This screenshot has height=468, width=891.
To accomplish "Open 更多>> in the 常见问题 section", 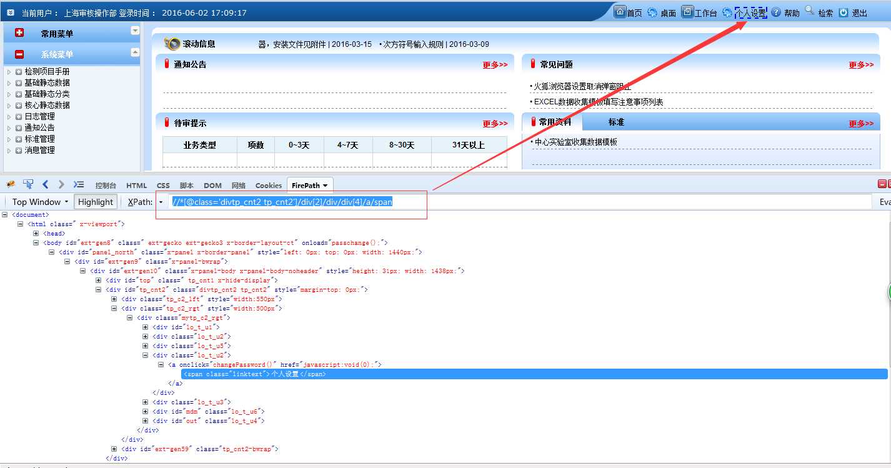I will pos(861,65).
